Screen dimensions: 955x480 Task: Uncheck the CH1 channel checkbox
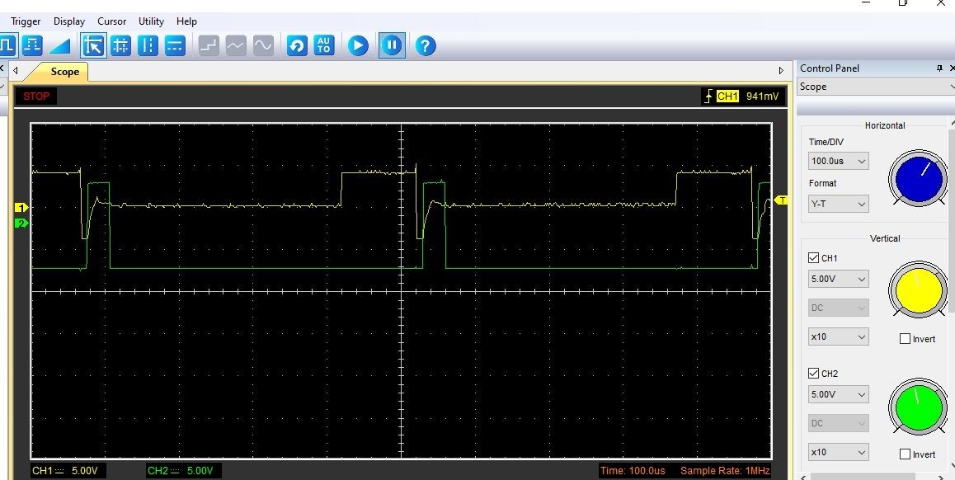pyautogui.click(x=814, y=258)
